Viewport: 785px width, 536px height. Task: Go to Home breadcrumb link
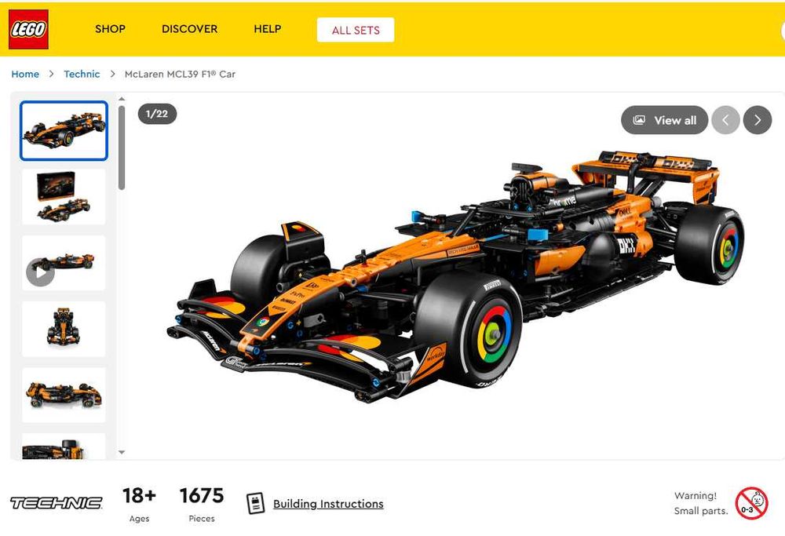coord(25,74)
